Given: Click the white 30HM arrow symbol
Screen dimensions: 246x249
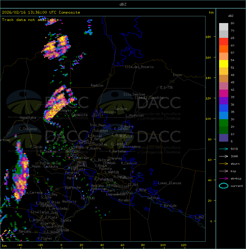Looking at the screenshot, I should click(x=224, y=156).
